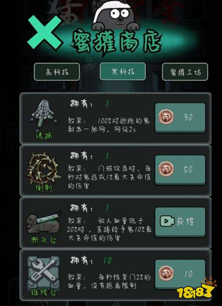222x306 pixels.
Task: Select the 黑科技 tab
Action: (x=123, y=71)
